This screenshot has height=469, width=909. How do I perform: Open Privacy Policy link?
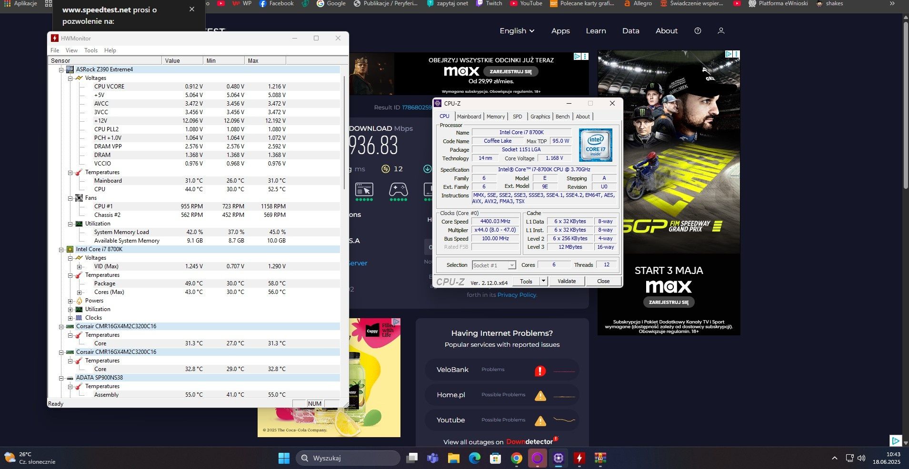[517, 295]
